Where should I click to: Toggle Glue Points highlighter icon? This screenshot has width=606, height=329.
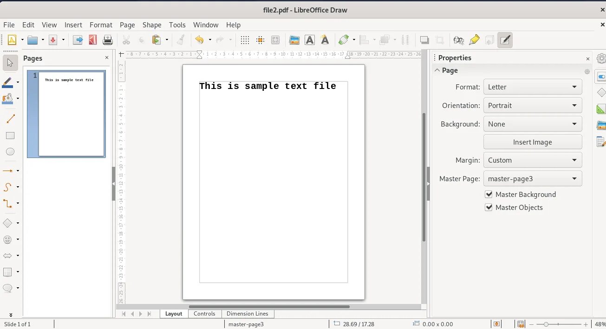coord(474,40)
